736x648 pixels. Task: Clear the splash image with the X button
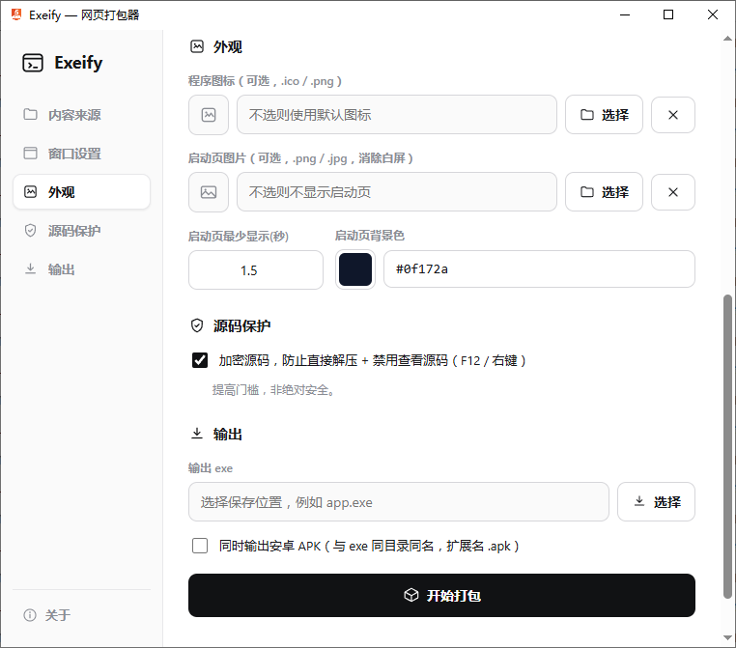coord(672,192)
